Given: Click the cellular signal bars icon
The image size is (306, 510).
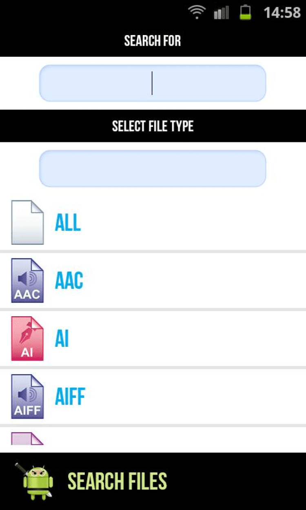Looking at the screenshot, I should coord(221,12).
